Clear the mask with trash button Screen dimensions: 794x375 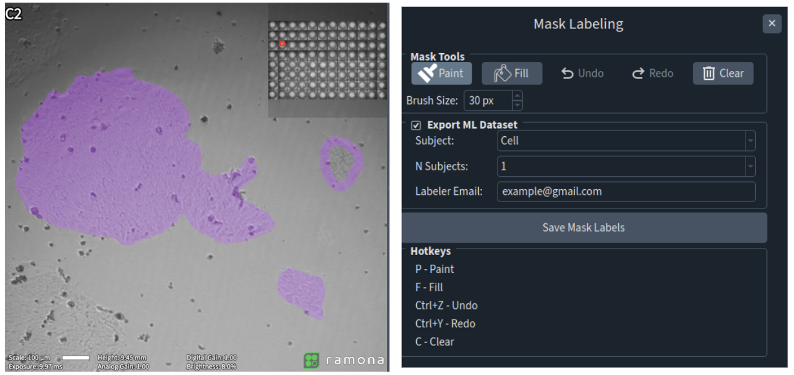pyautogui.click(x=723, y=74)
